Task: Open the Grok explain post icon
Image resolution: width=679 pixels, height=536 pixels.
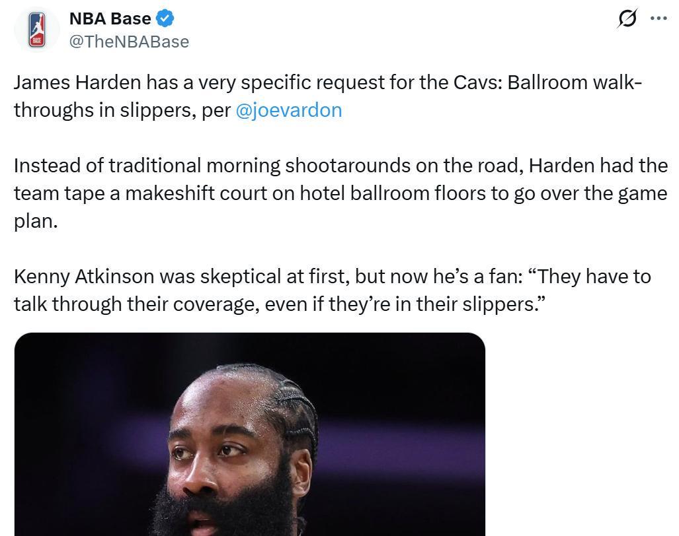Action: point(627,18)
